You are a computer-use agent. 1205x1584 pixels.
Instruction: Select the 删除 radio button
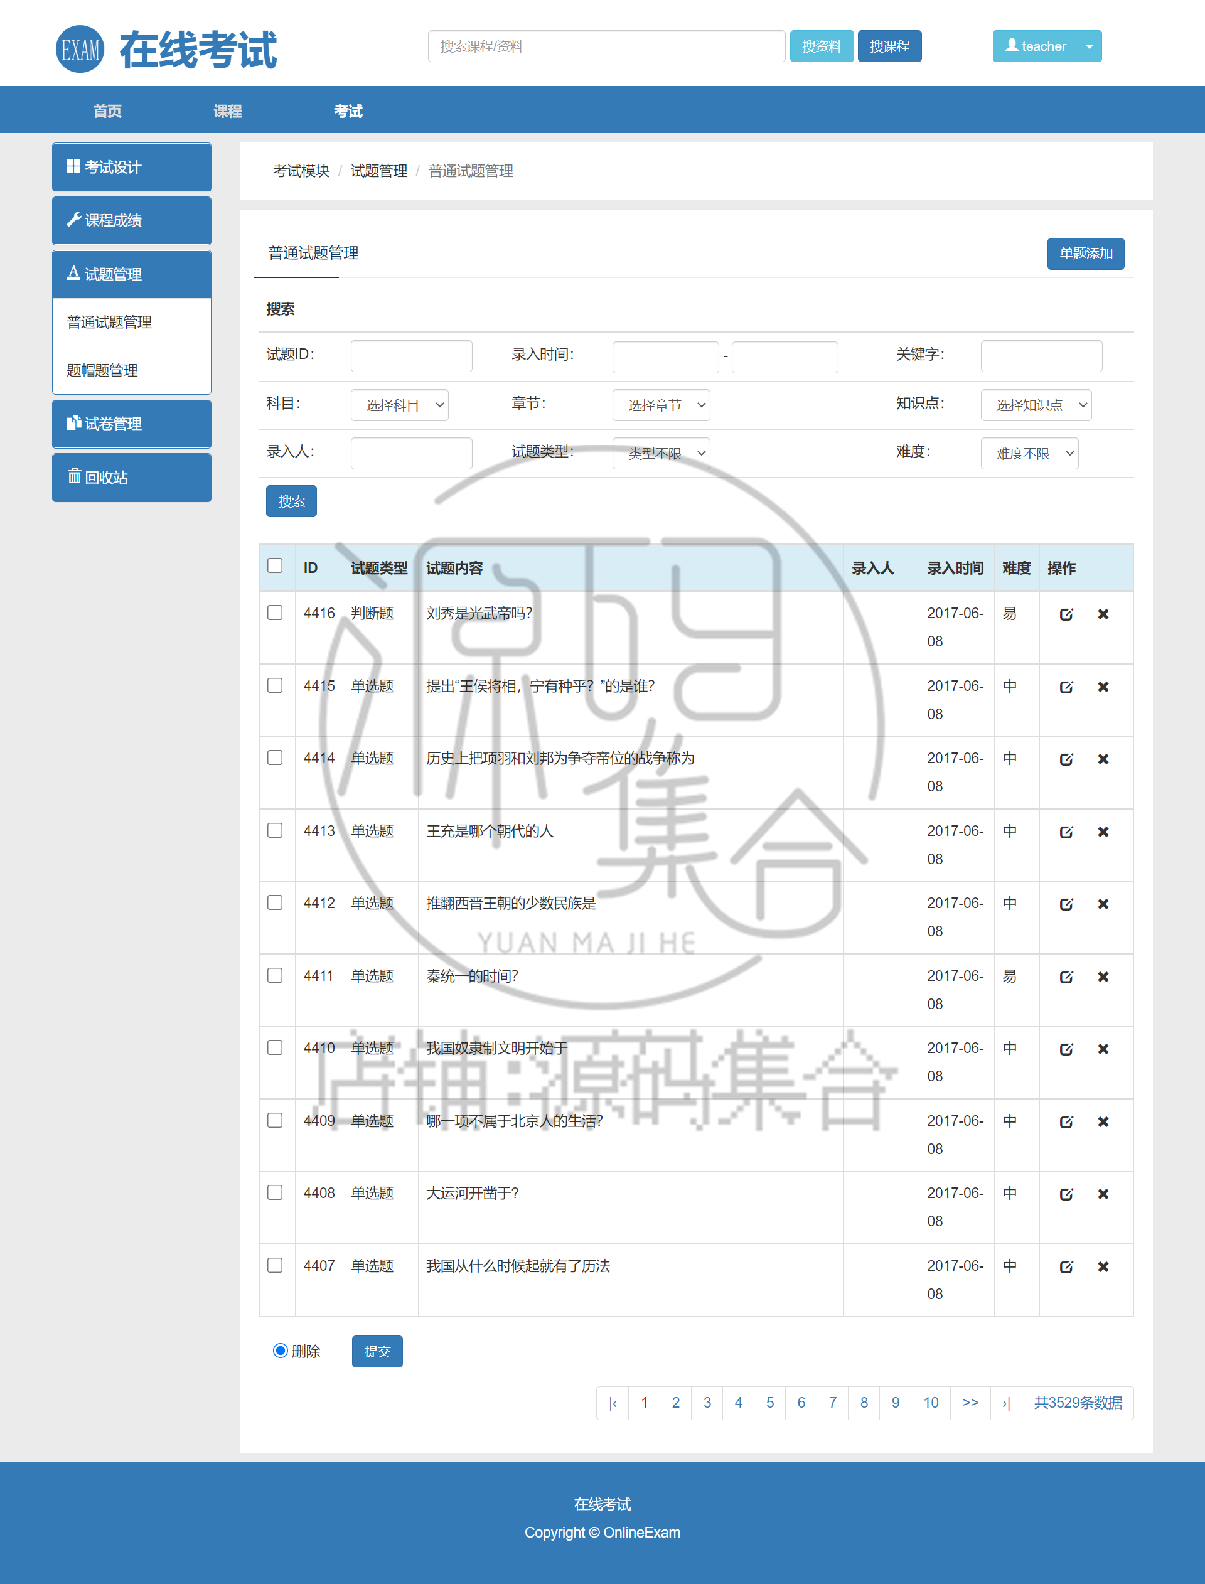tap(281, 1352)
